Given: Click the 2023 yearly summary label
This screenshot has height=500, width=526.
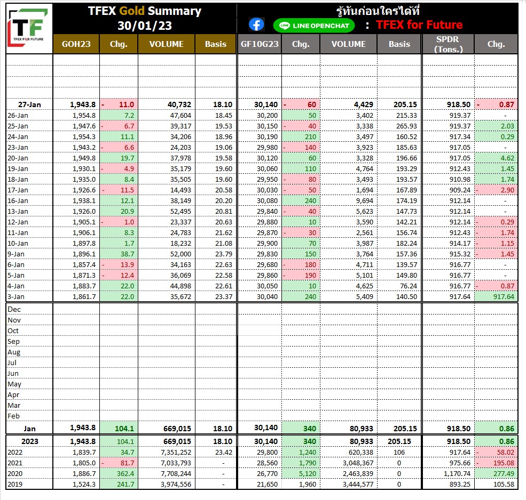Looking at the screenshot, I should click(30, 441).
